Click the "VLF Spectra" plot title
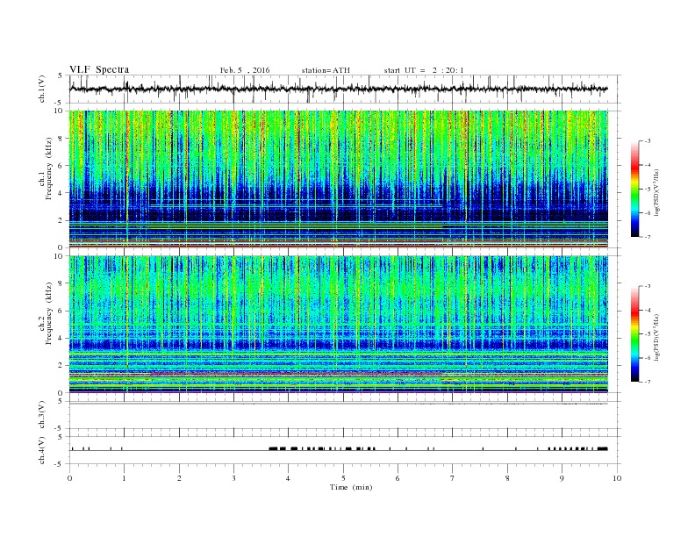Image resolution: width=695 pixels, height=537 pixels. click(x=99, y=69)
